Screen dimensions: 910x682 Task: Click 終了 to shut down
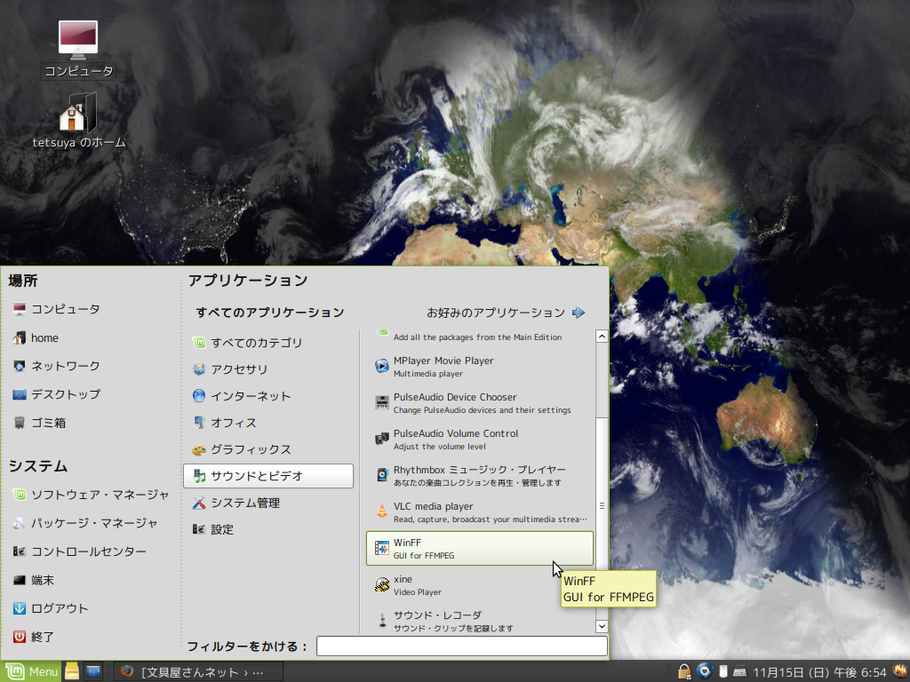point(34,637)
